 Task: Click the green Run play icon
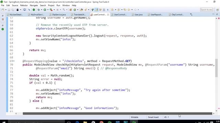tap(45, 10)
